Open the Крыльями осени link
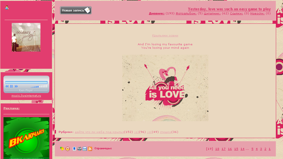 point(165,36)
